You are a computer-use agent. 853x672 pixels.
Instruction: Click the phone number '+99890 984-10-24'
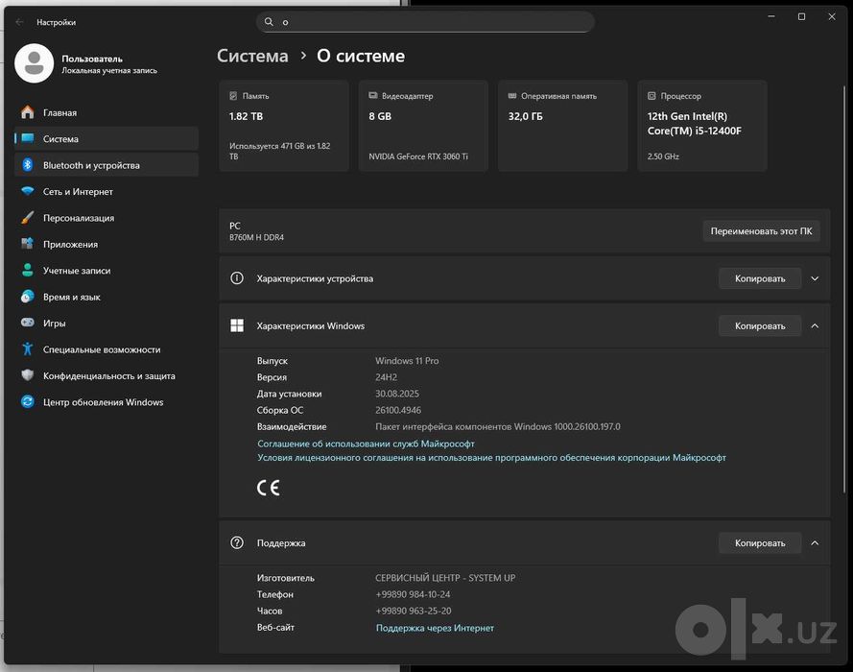(x=413, y=594)
